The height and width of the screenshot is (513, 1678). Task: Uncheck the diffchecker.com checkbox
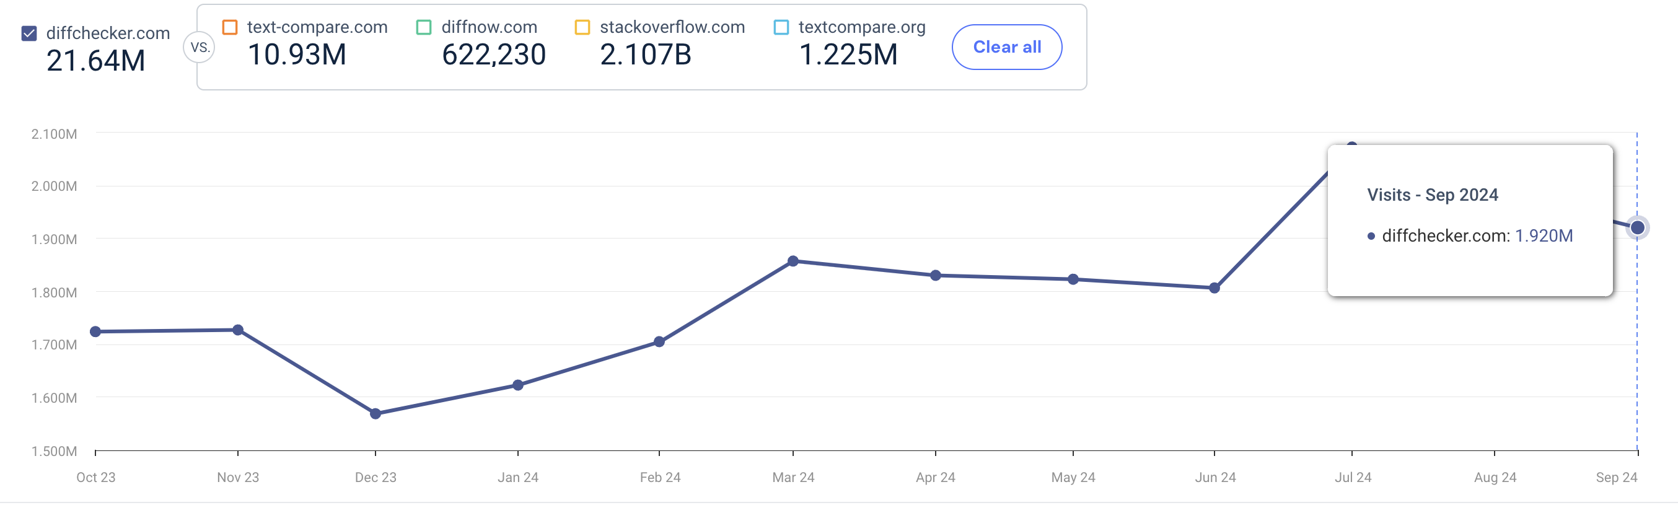coord(29,33)
